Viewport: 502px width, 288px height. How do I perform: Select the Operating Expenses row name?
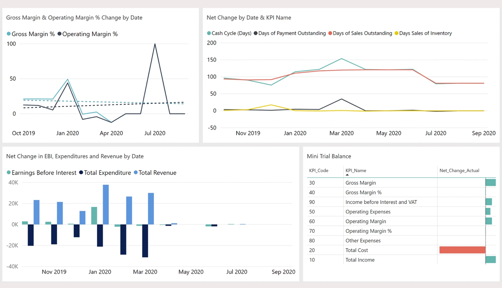[x=368, y=212]
